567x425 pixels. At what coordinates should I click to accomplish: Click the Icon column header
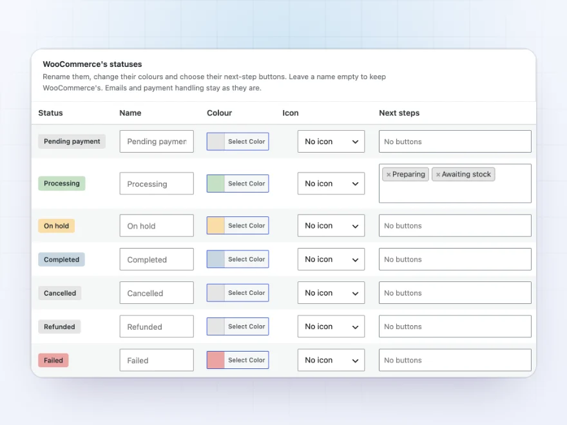point(291,113)
